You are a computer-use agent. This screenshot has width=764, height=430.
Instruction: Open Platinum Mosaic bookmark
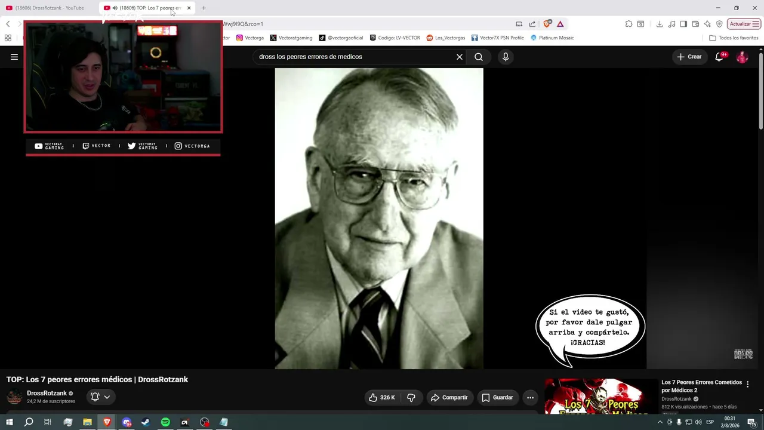552,38
